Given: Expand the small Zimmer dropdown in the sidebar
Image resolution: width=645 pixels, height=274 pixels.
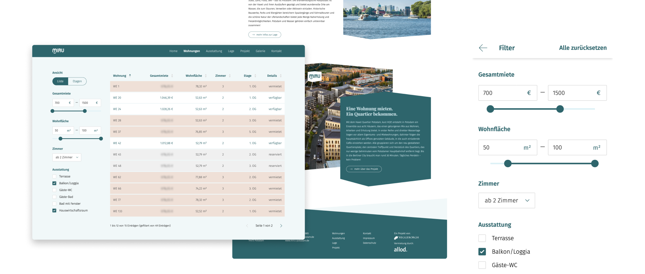Looking at the screenshot, I should 67,157.
